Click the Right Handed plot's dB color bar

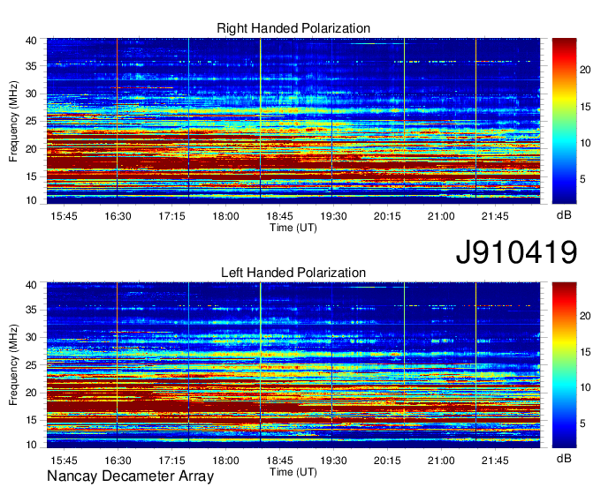[564, 121]
